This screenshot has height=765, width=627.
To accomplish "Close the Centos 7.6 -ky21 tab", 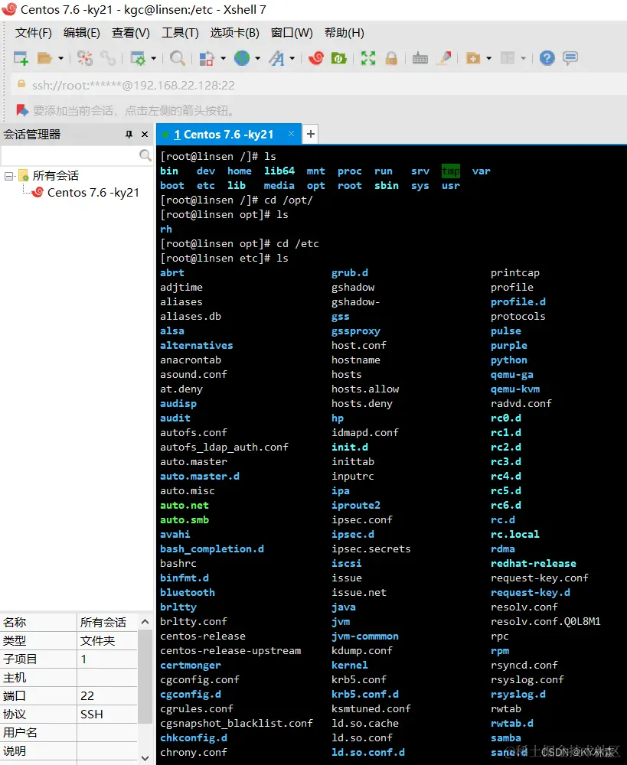I will [291, 134].
